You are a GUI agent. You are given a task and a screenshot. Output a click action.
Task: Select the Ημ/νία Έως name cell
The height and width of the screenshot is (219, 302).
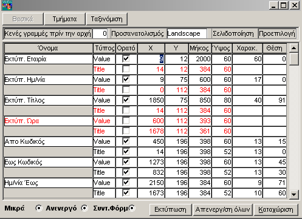click(49, 183)
